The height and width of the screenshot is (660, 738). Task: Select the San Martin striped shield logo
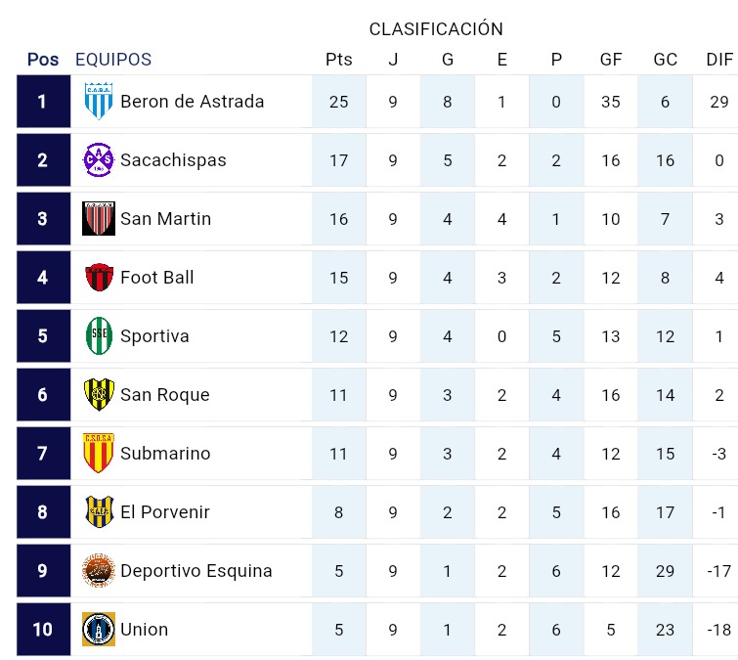tap(99, 218)
